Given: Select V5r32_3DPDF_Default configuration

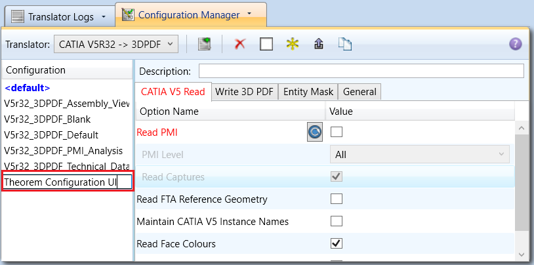Looking at the screenshot, I should tap(51, 135).
